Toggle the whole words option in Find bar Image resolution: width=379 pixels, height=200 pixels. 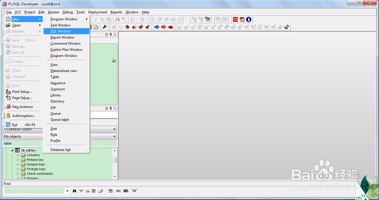(x=126, y=191)
